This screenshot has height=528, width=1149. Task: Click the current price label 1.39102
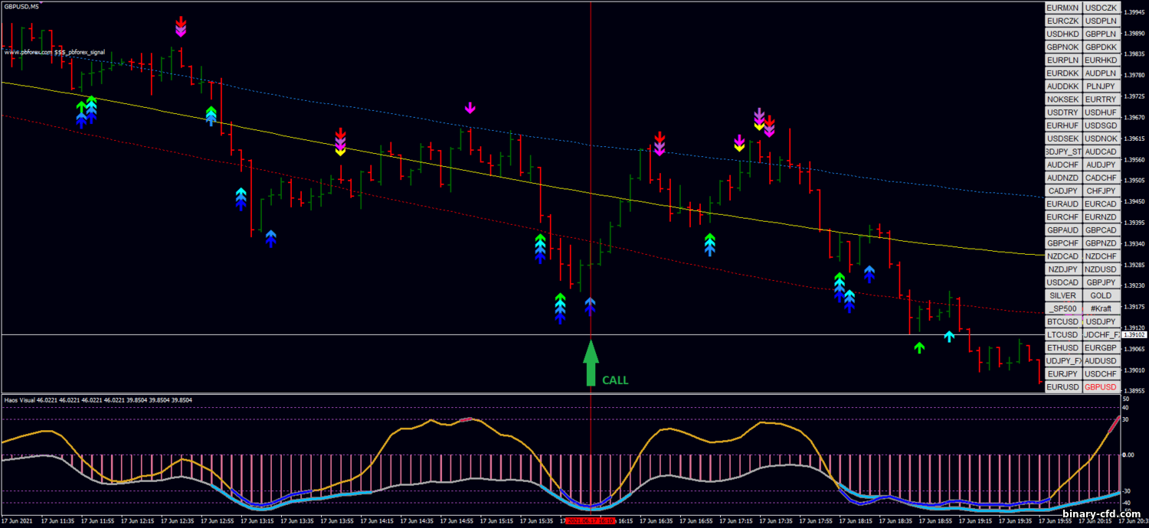click(1135, 334)
